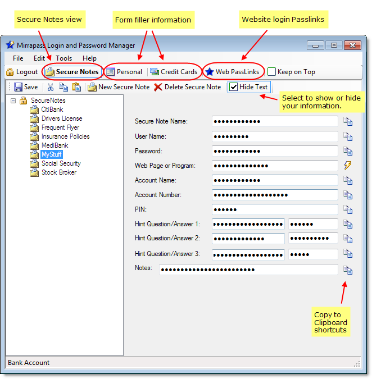Click the Web Page or Program field
Viewport: 372px width, 379px height.
(275, 166)
